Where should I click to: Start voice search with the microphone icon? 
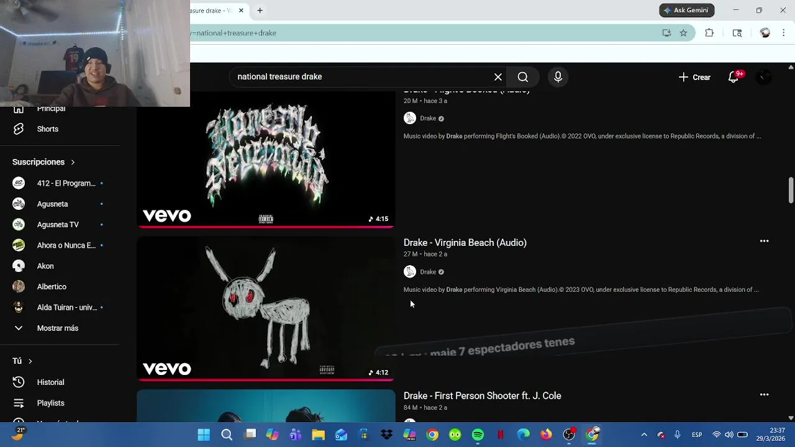(558, 77)
